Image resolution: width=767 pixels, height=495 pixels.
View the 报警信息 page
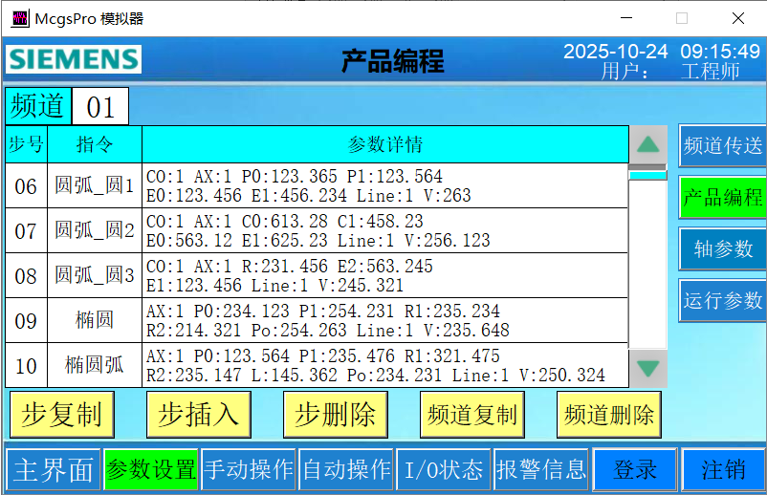pos(540,470)
